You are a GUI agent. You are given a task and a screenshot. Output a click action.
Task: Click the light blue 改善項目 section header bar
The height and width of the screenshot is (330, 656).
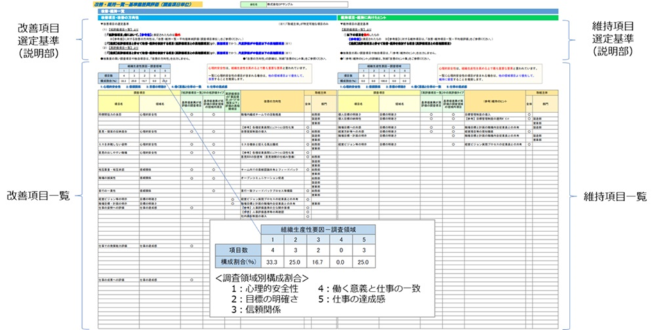pyautogui.click(x=211, y=17)
